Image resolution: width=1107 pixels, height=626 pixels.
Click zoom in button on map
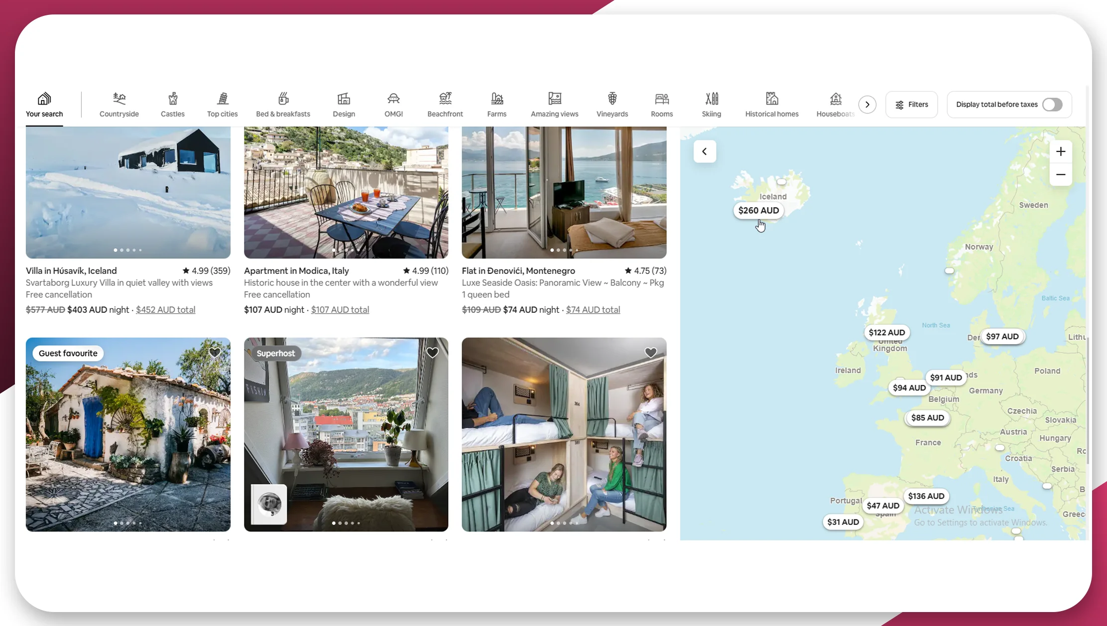coord(1061,151)
